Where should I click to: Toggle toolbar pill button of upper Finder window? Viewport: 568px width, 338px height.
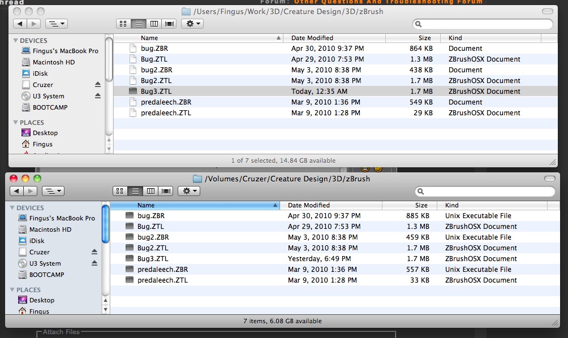click(x=548, y=11)
